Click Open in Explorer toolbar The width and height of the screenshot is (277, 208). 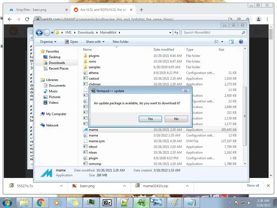pyautogui.click(x=71, y=42)
